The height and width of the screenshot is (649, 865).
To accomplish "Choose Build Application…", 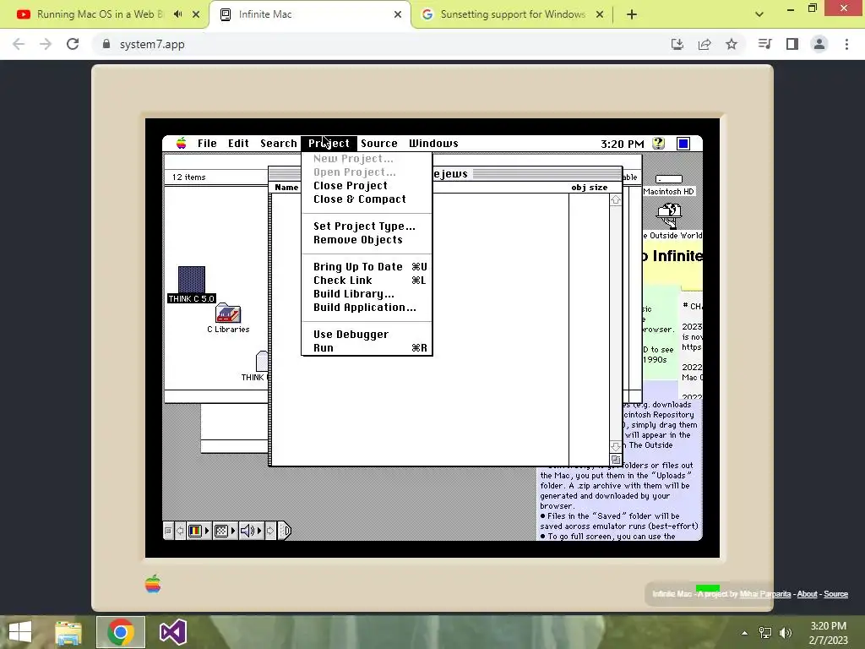I will [x=367, y=308].
